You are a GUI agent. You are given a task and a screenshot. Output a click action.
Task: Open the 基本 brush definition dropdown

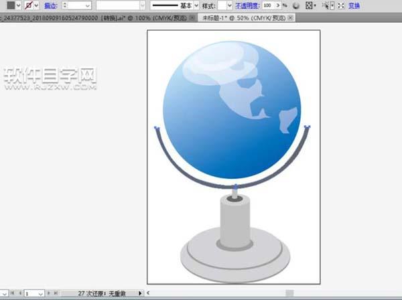click(196, 5)
